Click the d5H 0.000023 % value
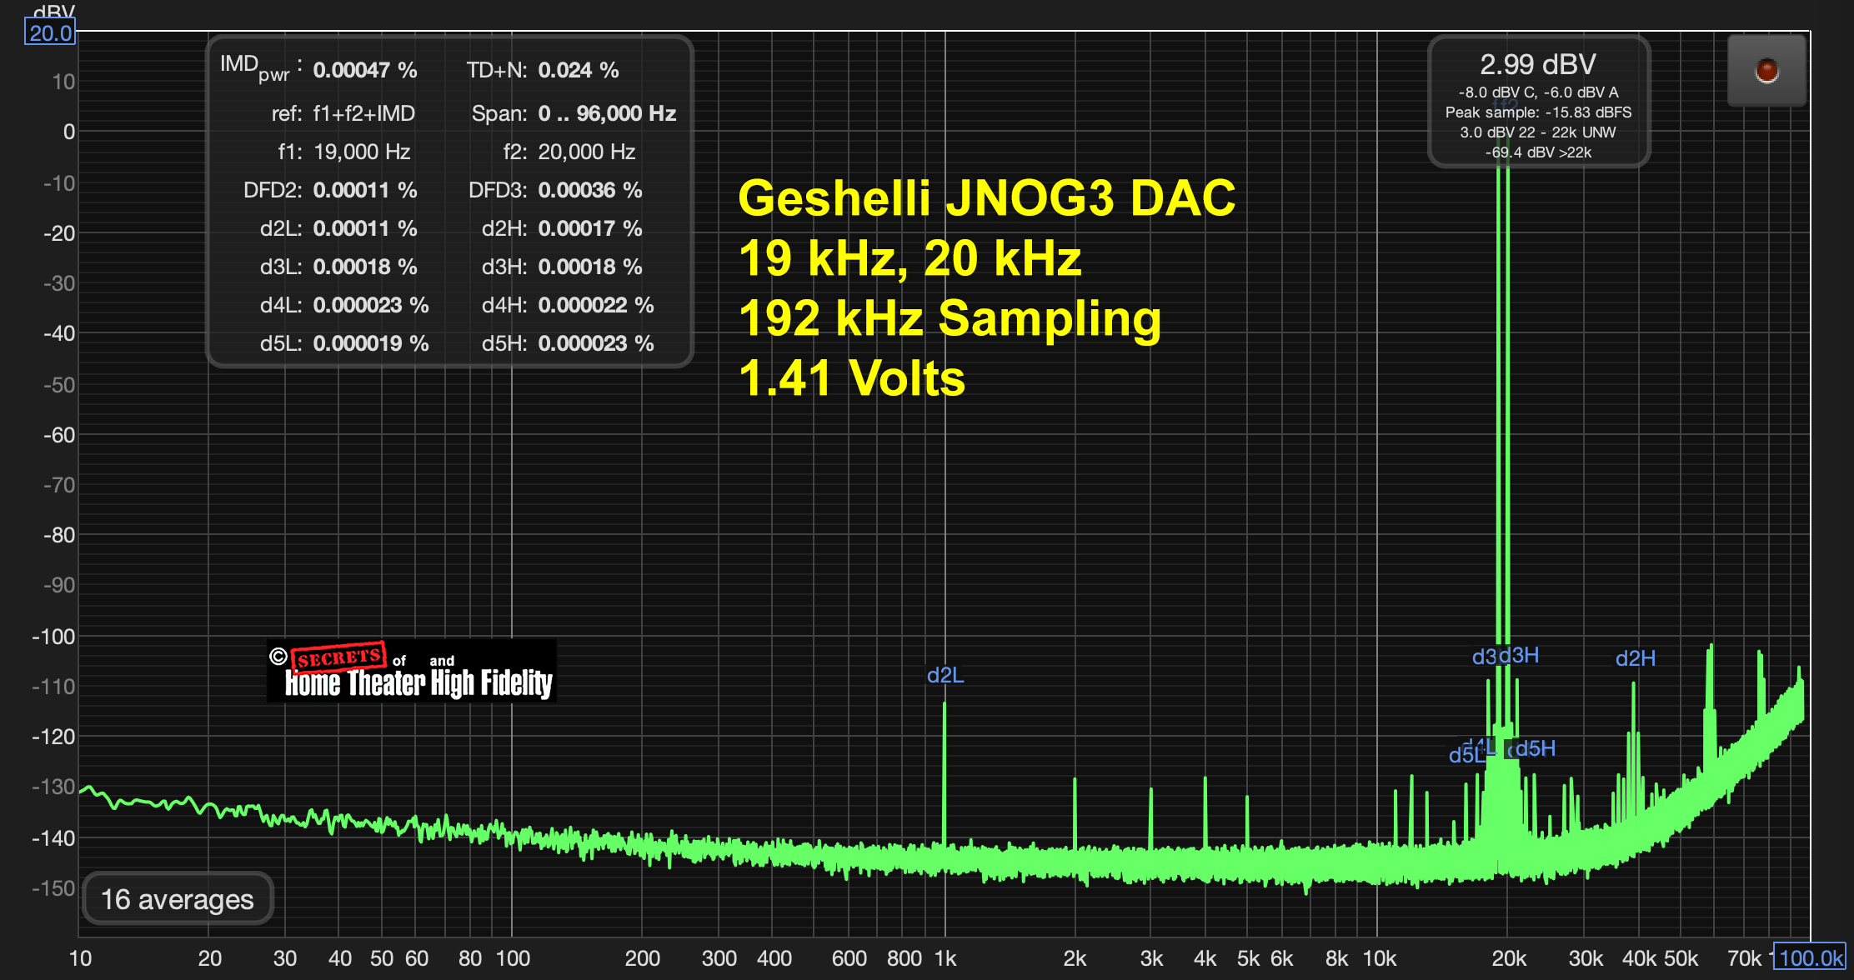 596,343
